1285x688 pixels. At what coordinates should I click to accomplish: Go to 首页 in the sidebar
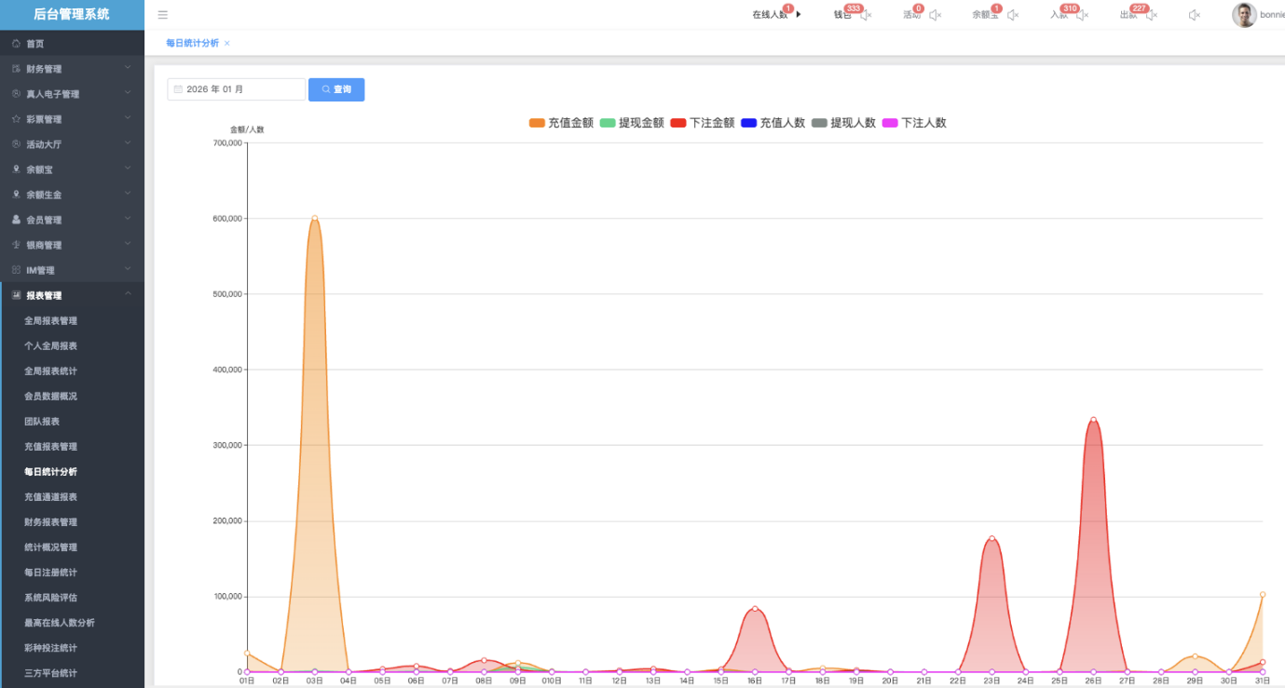[x=34, y=44]
